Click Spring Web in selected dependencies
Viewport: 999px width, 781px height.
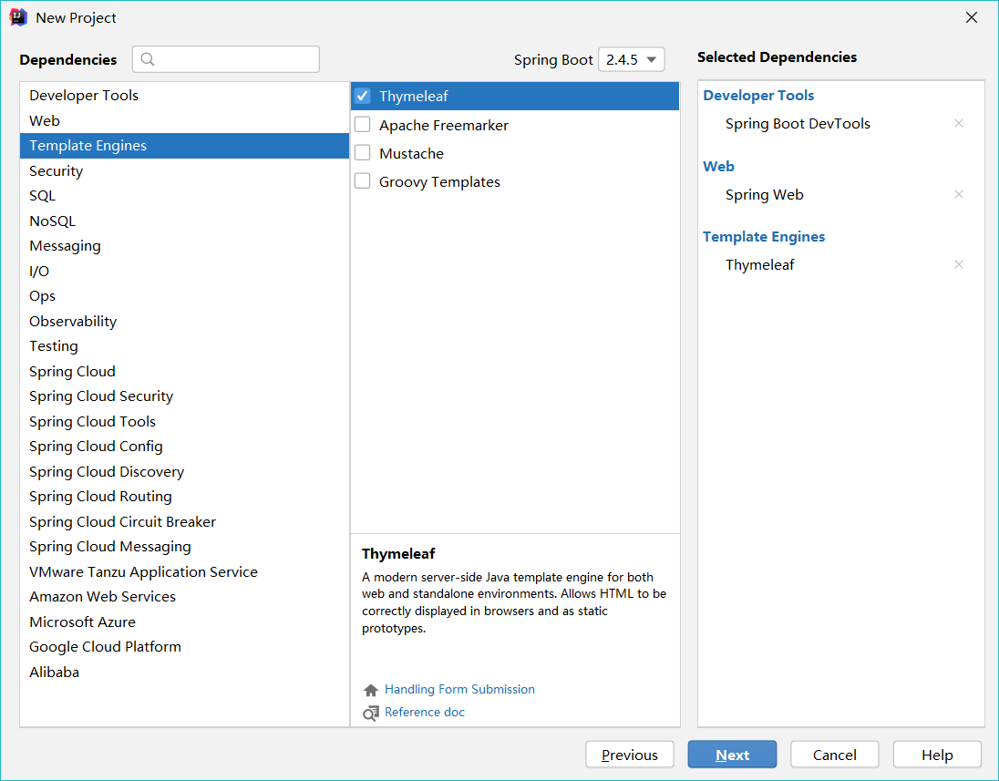765,194
